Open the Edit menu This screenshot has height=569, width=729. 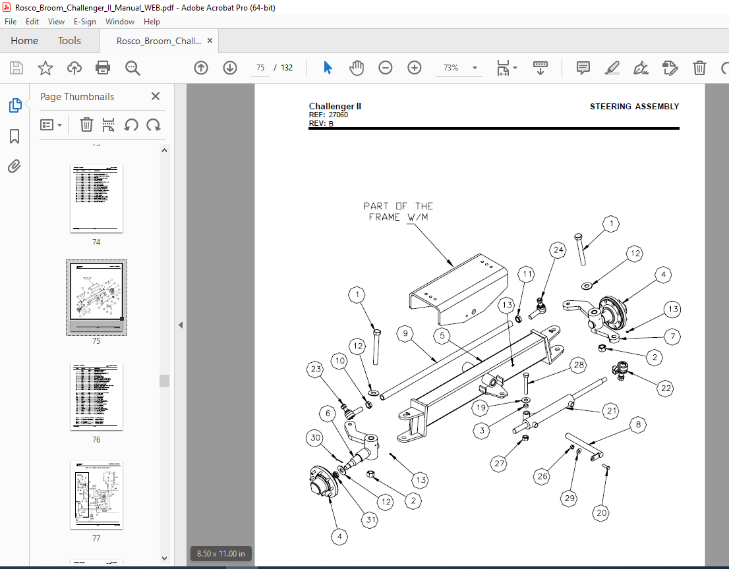pyautogui.click(x=32, y=21)
